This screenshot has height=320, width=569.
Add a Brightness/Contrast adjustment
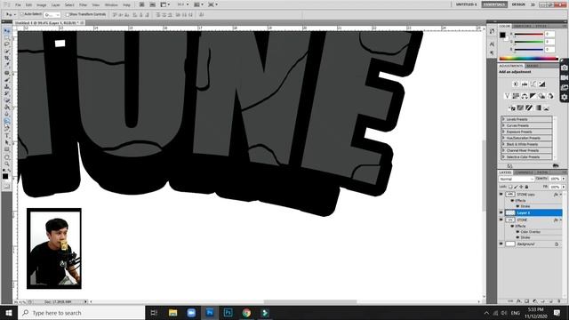pyautogui.click(x=516, y=84)
